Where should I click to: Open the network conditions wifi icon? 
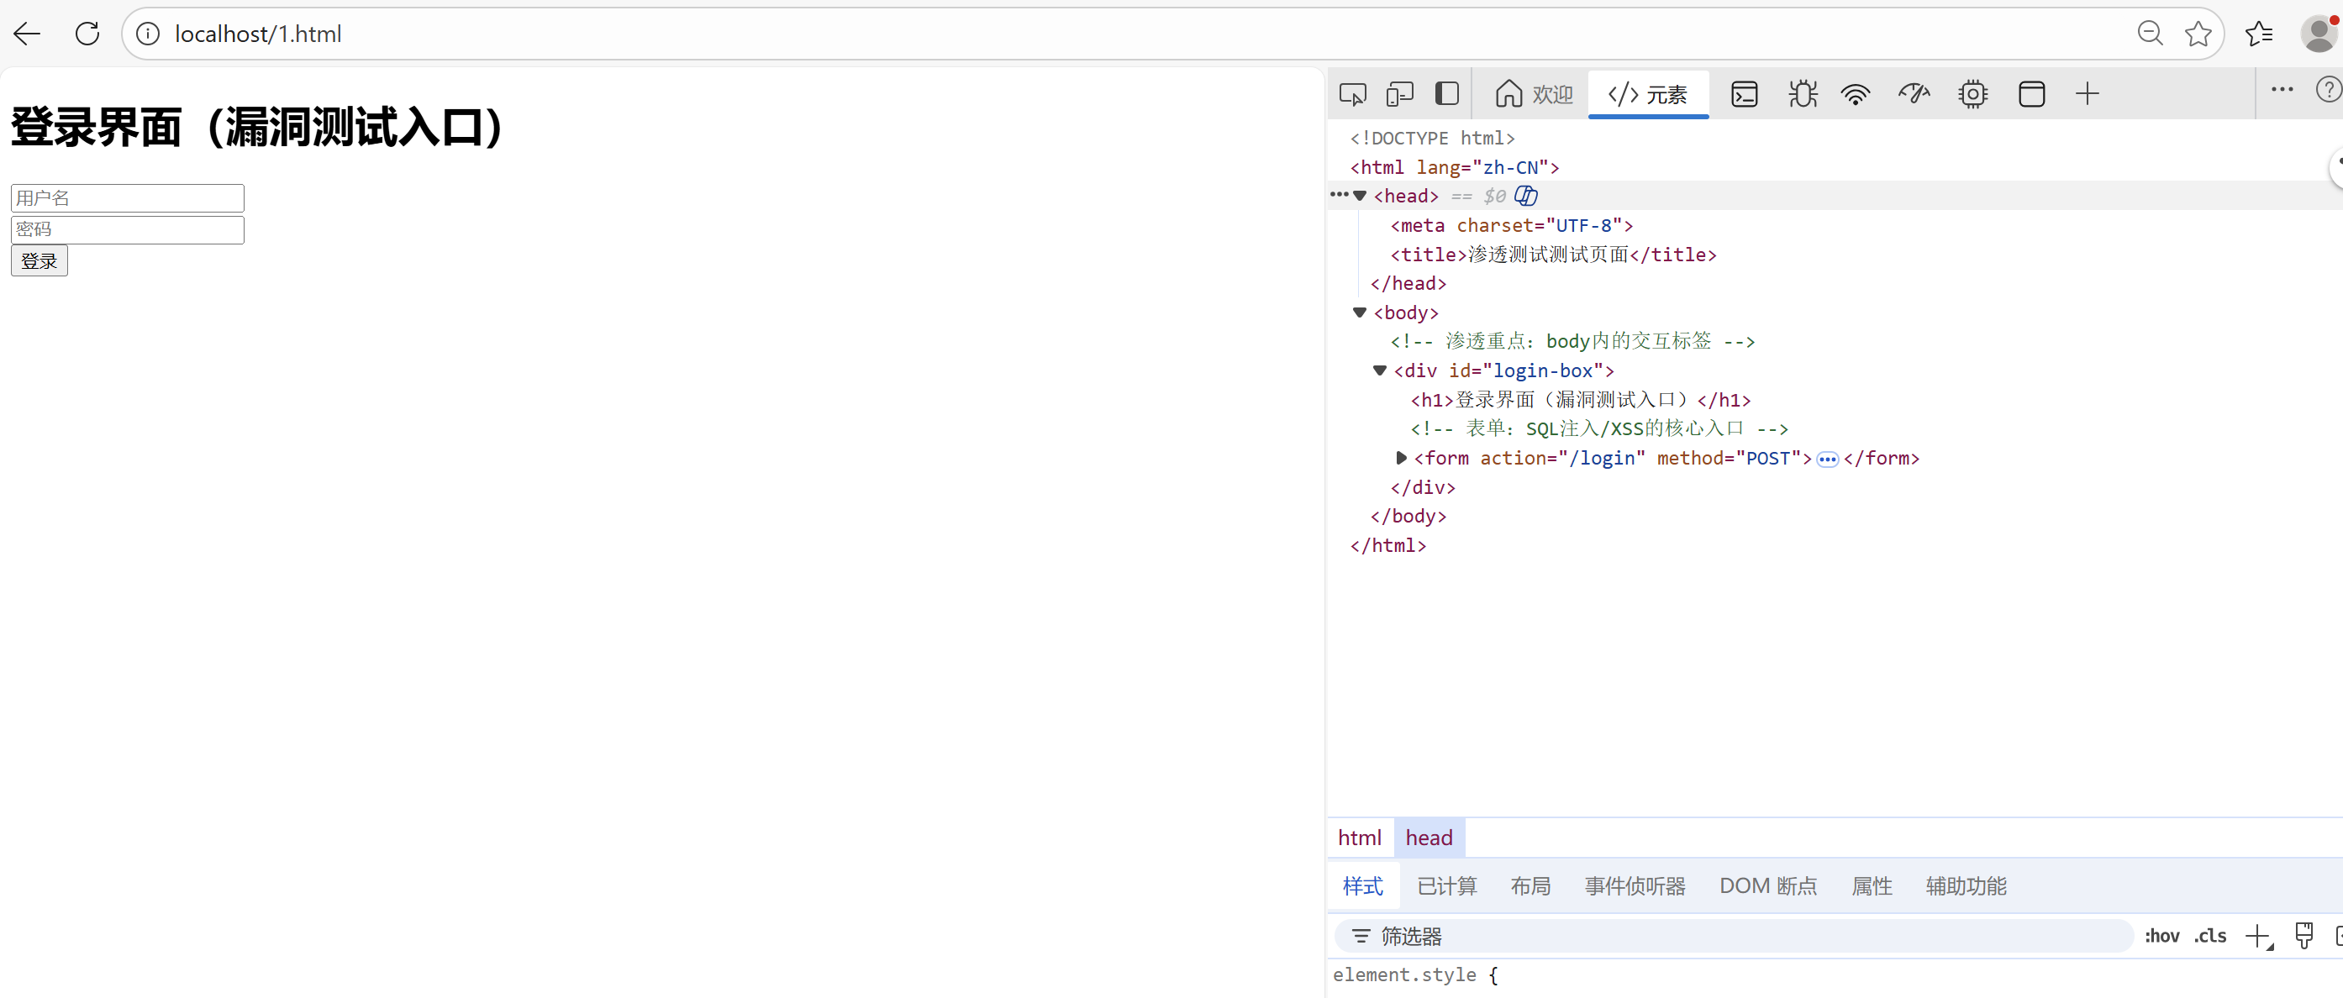1856,93
